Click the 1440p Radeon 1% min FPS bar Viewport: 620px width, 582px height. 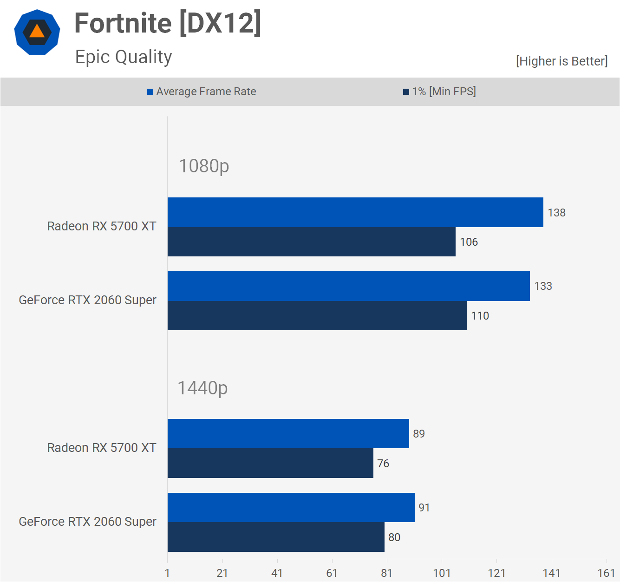tap(270, 463)
